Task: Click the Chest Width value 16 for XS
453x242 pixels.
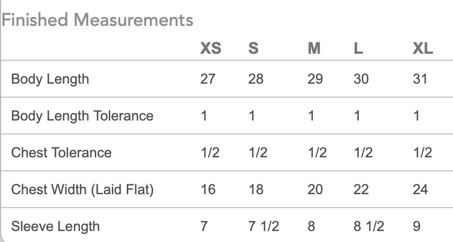Action: click(208, 190)
